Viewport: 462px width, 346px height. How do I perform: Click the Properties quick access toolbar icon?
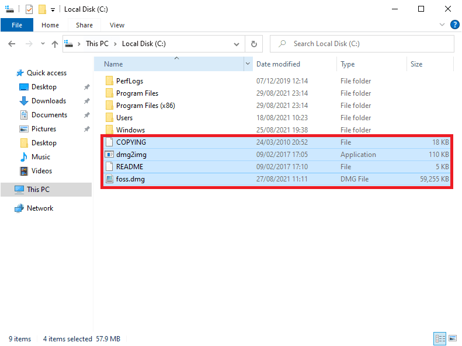pos(29,9)
